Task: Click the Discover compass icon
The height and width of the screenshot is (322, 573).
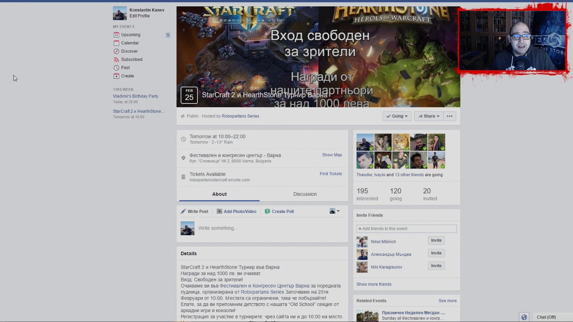Action: (x=116, y=51)
